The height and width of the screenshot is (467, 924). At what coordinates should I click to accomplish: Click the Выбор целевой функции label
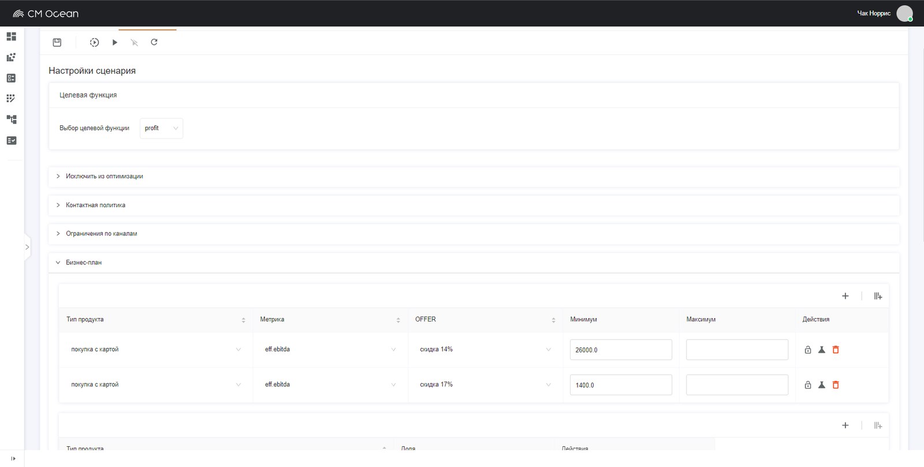[x=94, y=128]
